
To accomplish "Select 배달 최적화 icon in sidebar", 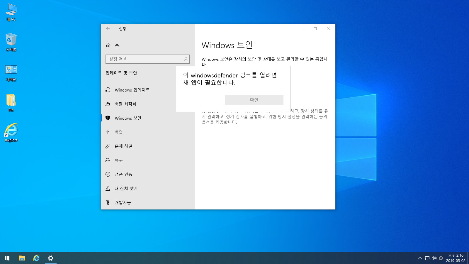I will [108, 104].
